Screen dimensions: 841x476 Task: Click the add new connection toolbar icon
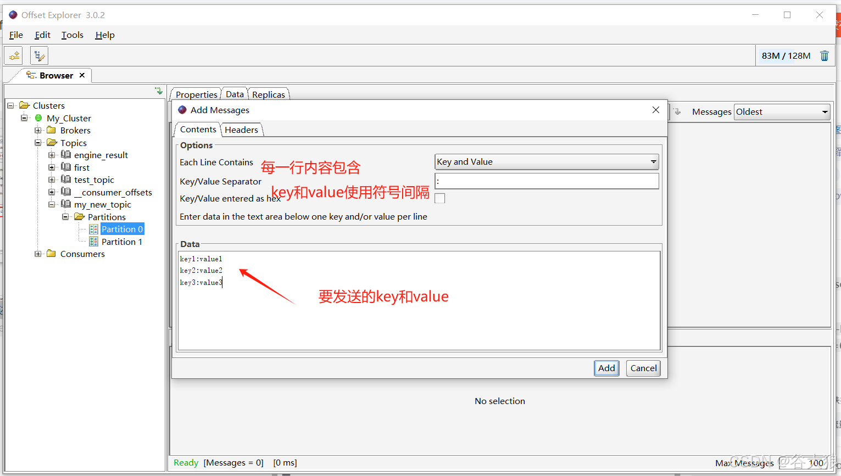pyautogui.click(x=14, y=55)
